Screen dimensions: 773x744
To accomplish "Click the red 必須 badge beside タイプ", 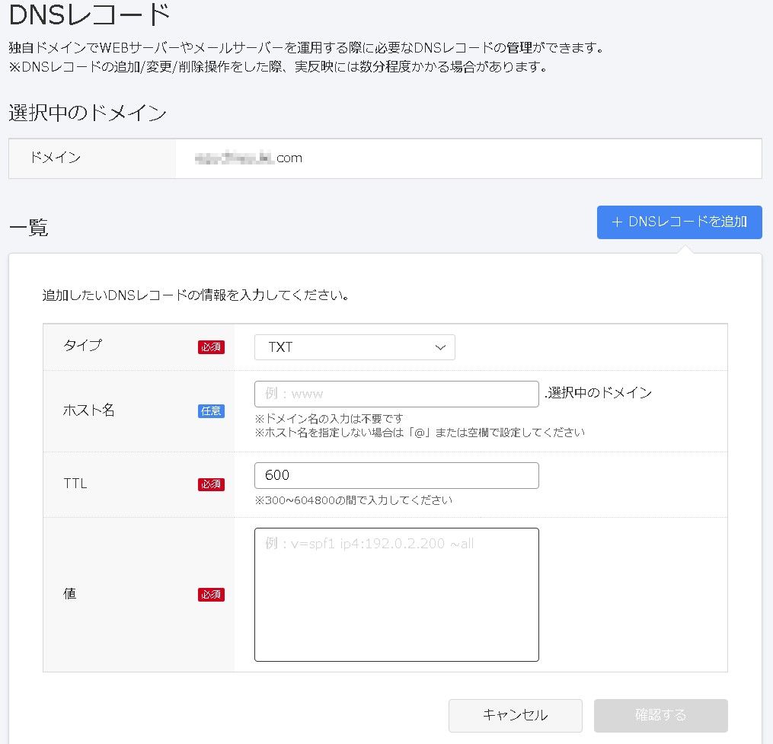I will click(211, 347).
